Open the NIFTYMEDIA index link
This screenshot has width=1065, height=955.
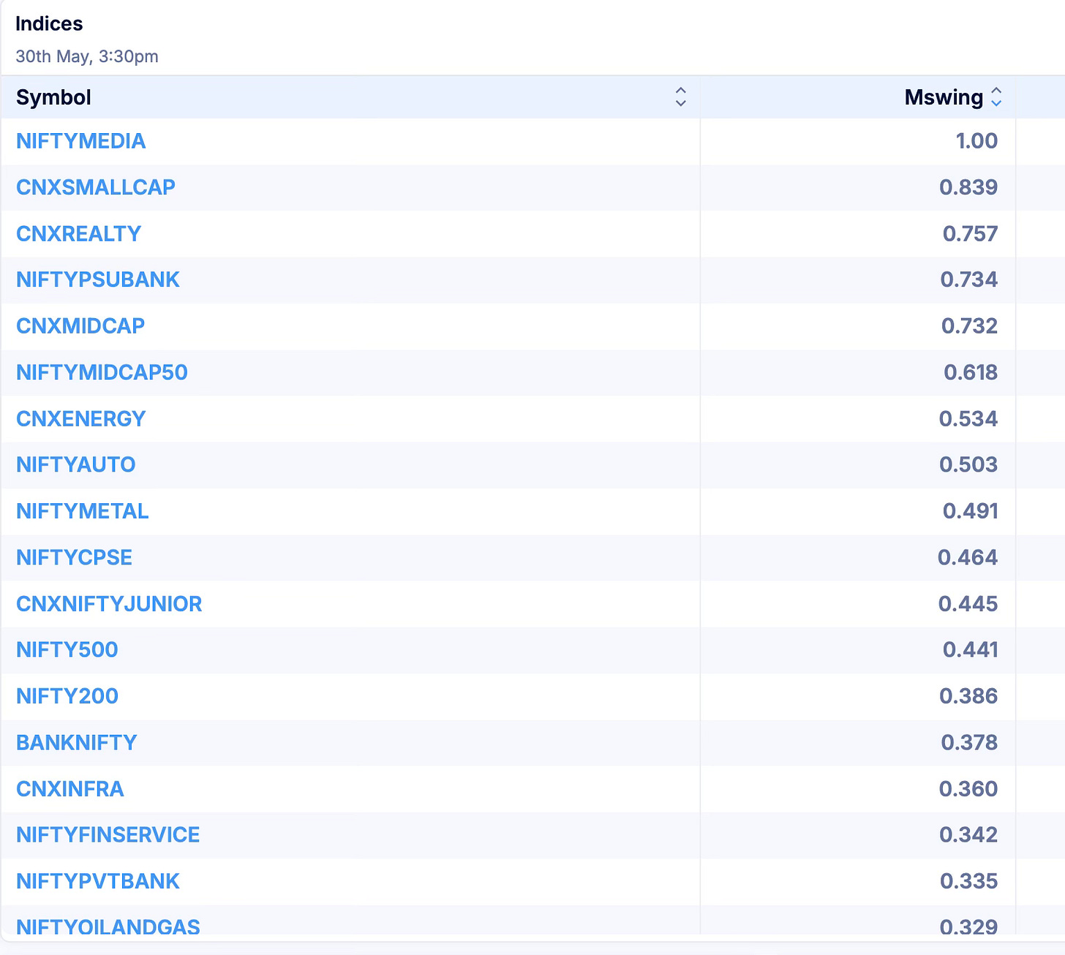click(81, 141)
